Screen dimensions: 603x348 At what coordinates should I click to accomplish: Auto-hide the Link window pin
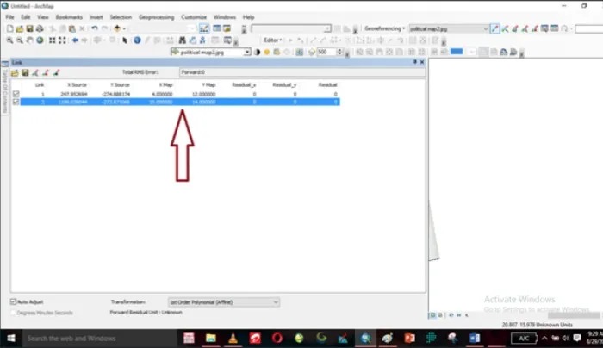pyautogui.click(x=415, y=62)
